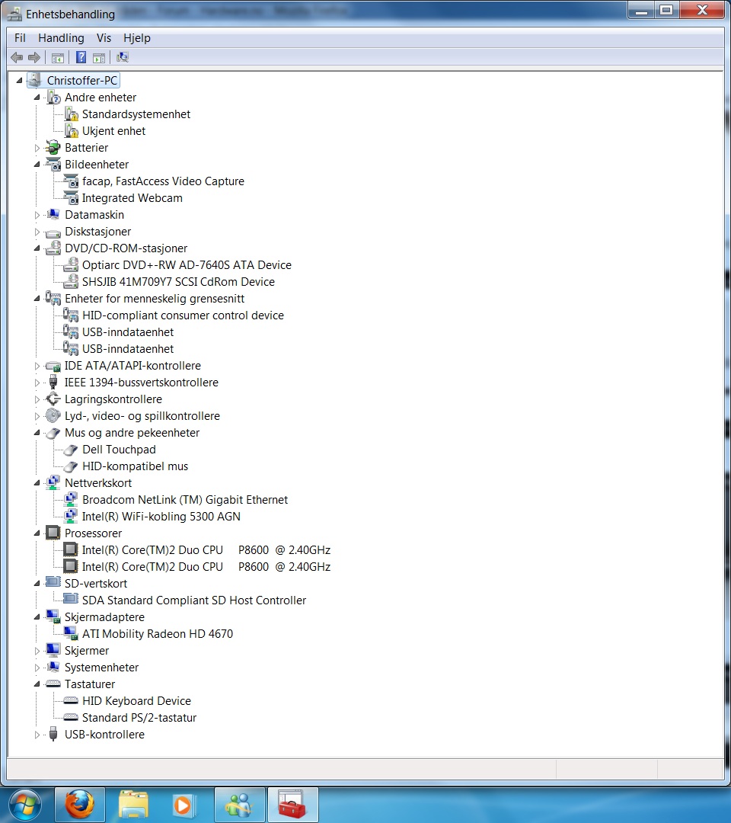Expand the Lyd-, video- og spillkontrollere category
The width and height of the screenshot is (731, 823).
click(x=37, y=416)
